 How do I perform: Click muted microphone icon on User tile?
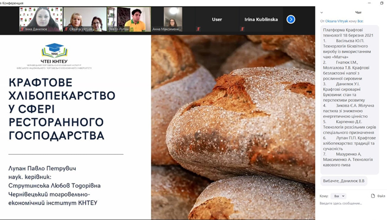[198, 29]
